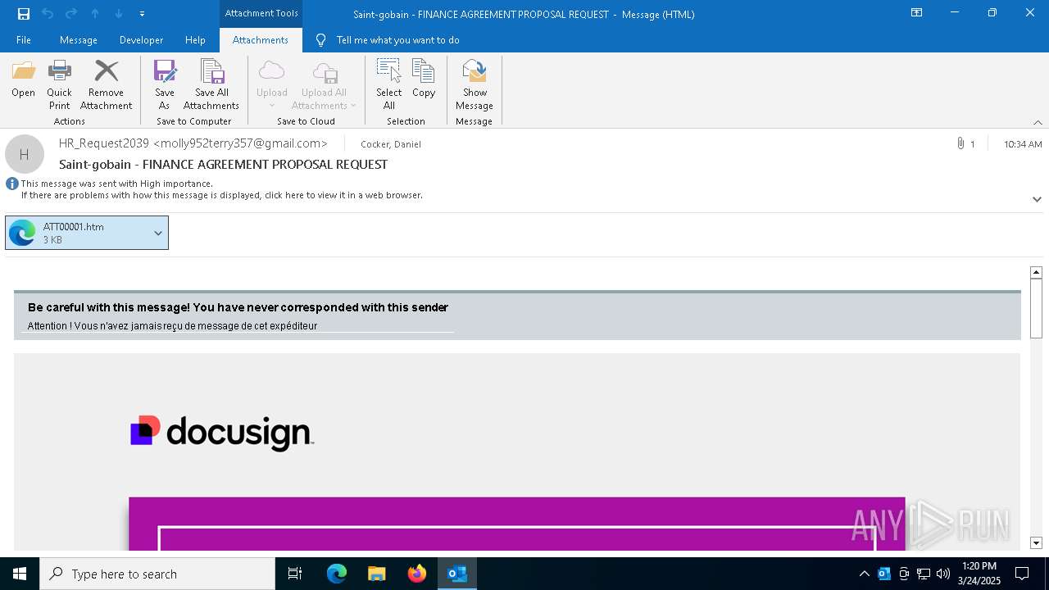Switch to the Developer tab

coord(141,39)
